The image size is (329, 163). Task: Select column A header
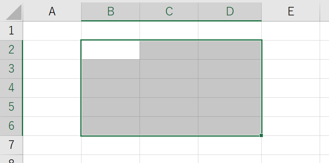[x=52, y=12]
